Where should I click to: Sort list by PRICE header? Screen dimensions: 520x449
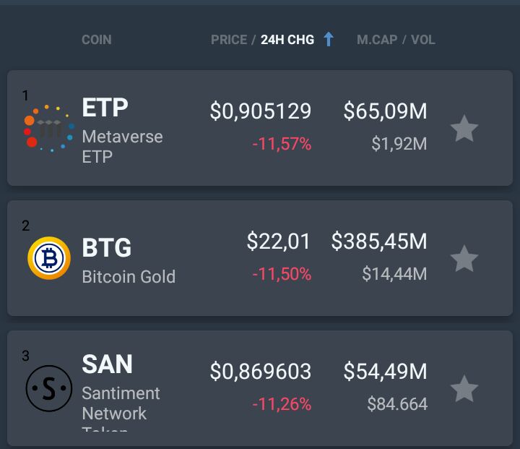(x=228, y=40)
